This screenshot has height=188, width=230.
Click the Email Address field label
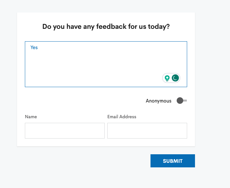(x=122, y=117)
